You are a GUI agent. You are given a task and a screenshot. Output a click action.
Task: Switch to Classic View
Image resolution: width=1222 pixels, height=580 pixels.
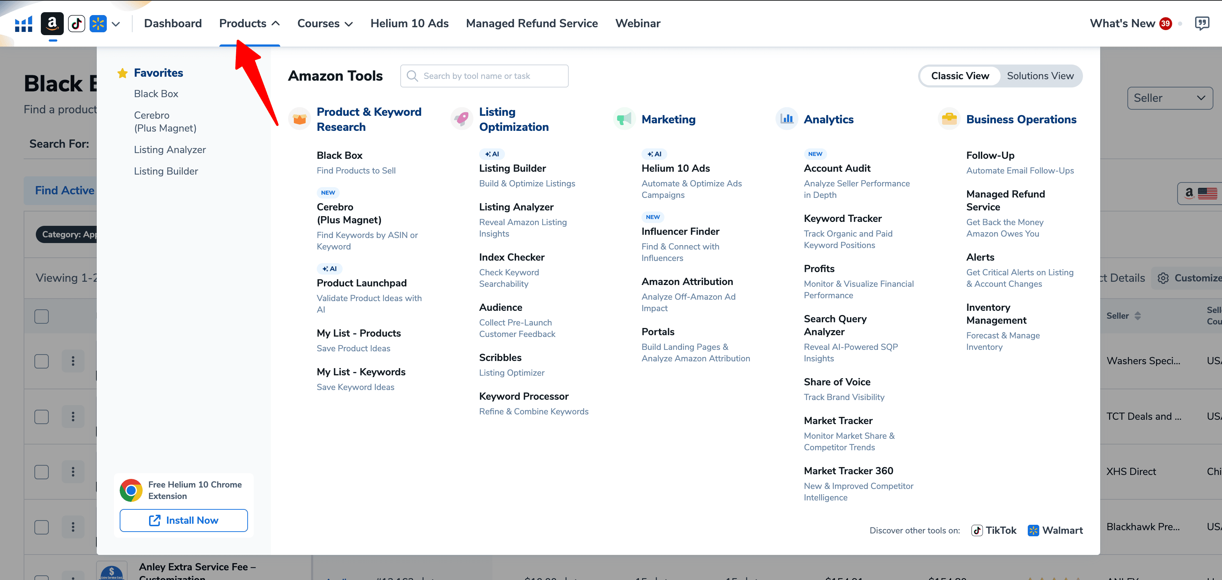tap(960, 76)
